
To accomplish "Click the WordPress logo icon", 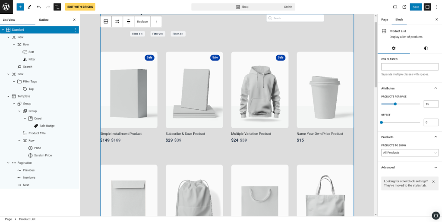I will (x=7, y=7).
